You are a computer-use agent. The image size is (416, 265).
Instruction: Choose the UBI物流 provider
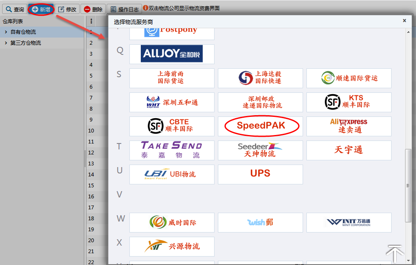(172, 174)
